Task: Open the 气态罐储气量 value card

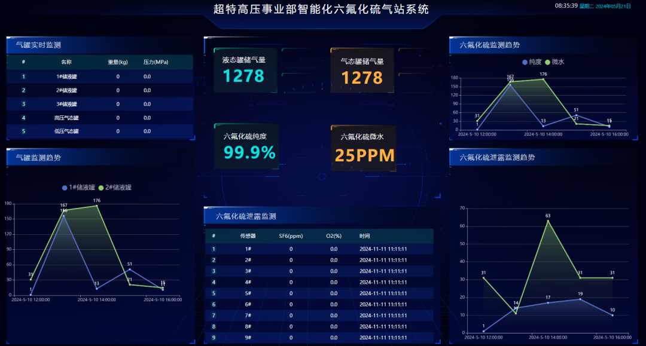Action: pyautogui.click(x=362, y=71)
